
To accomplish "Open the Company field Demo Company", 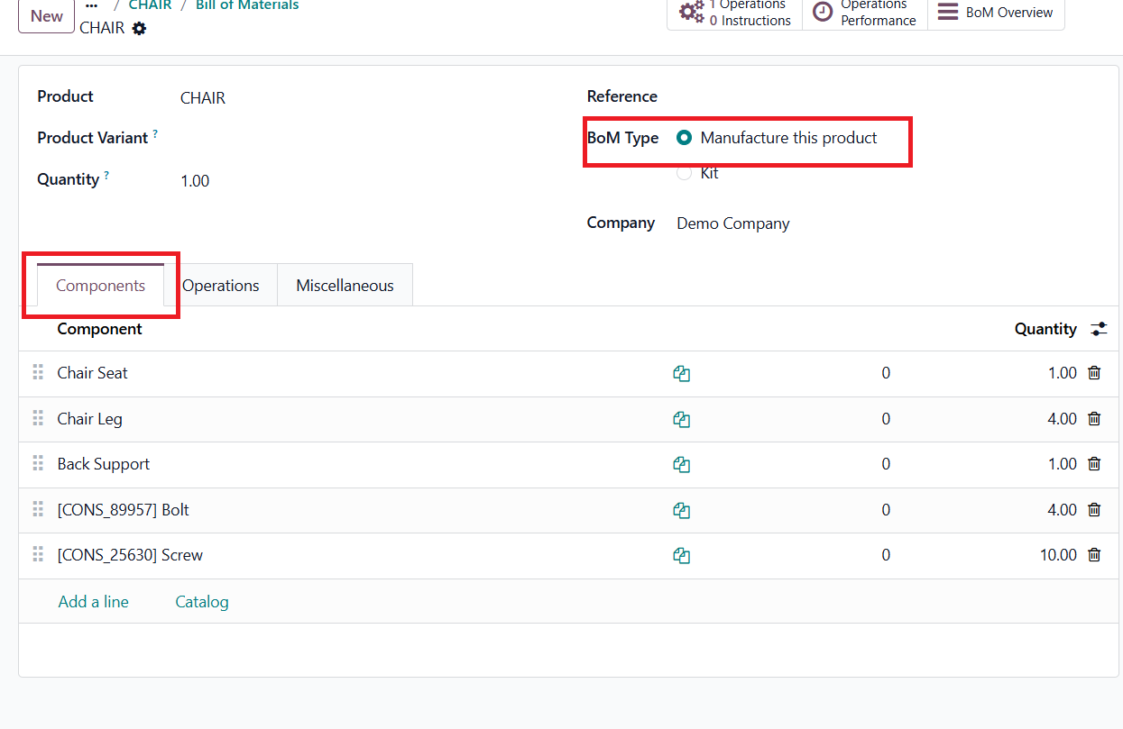I will point(732,223).
